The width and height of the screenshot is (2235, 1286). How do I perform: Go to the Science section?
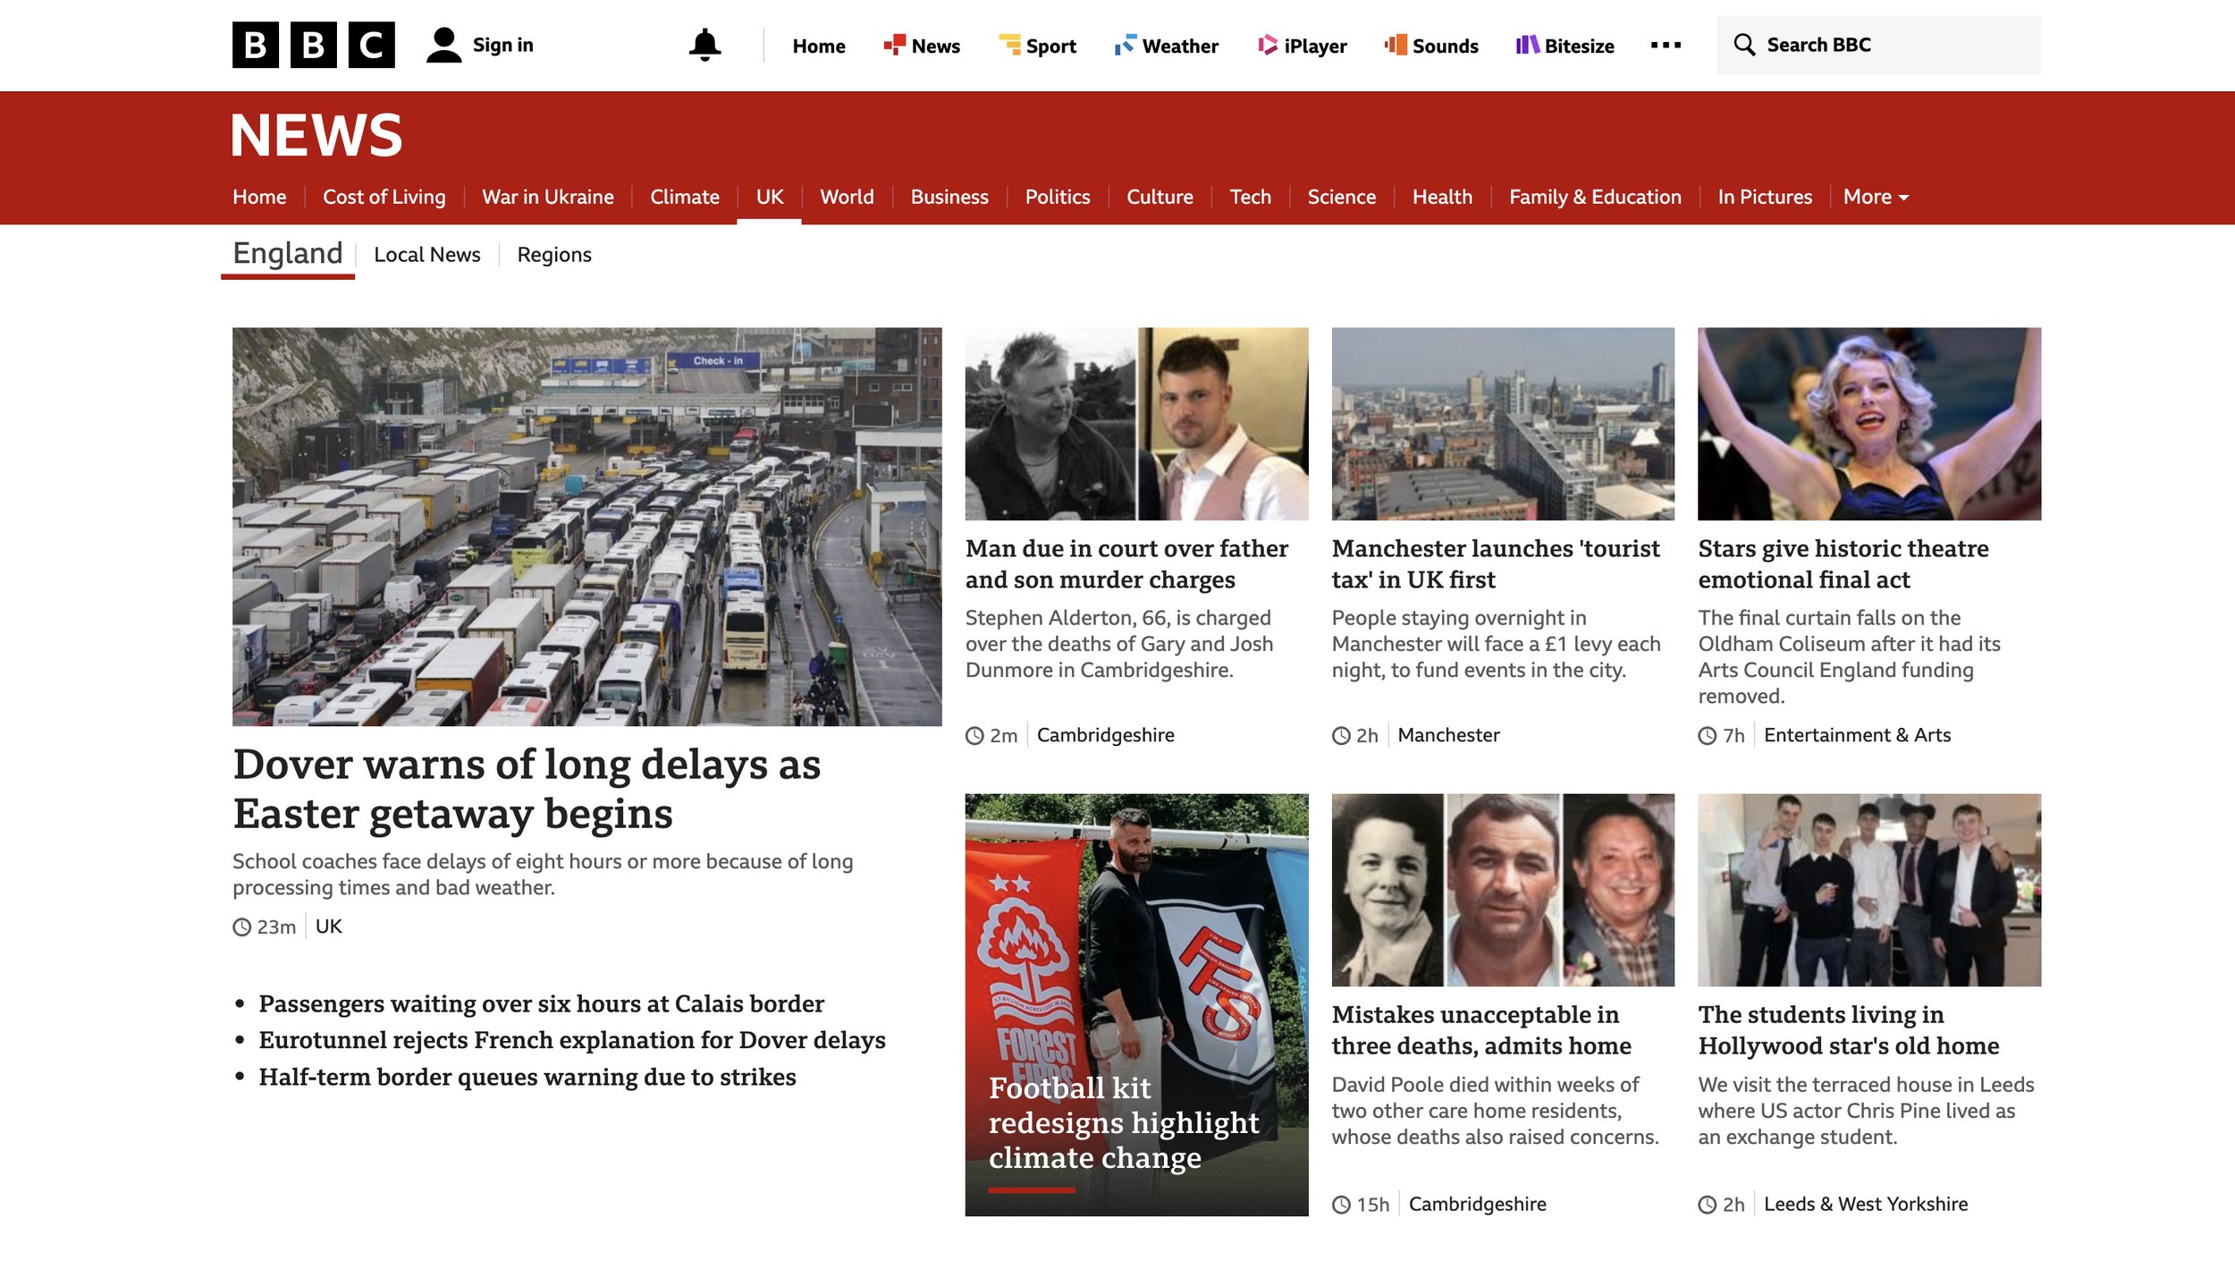(x=1341, y=197)
